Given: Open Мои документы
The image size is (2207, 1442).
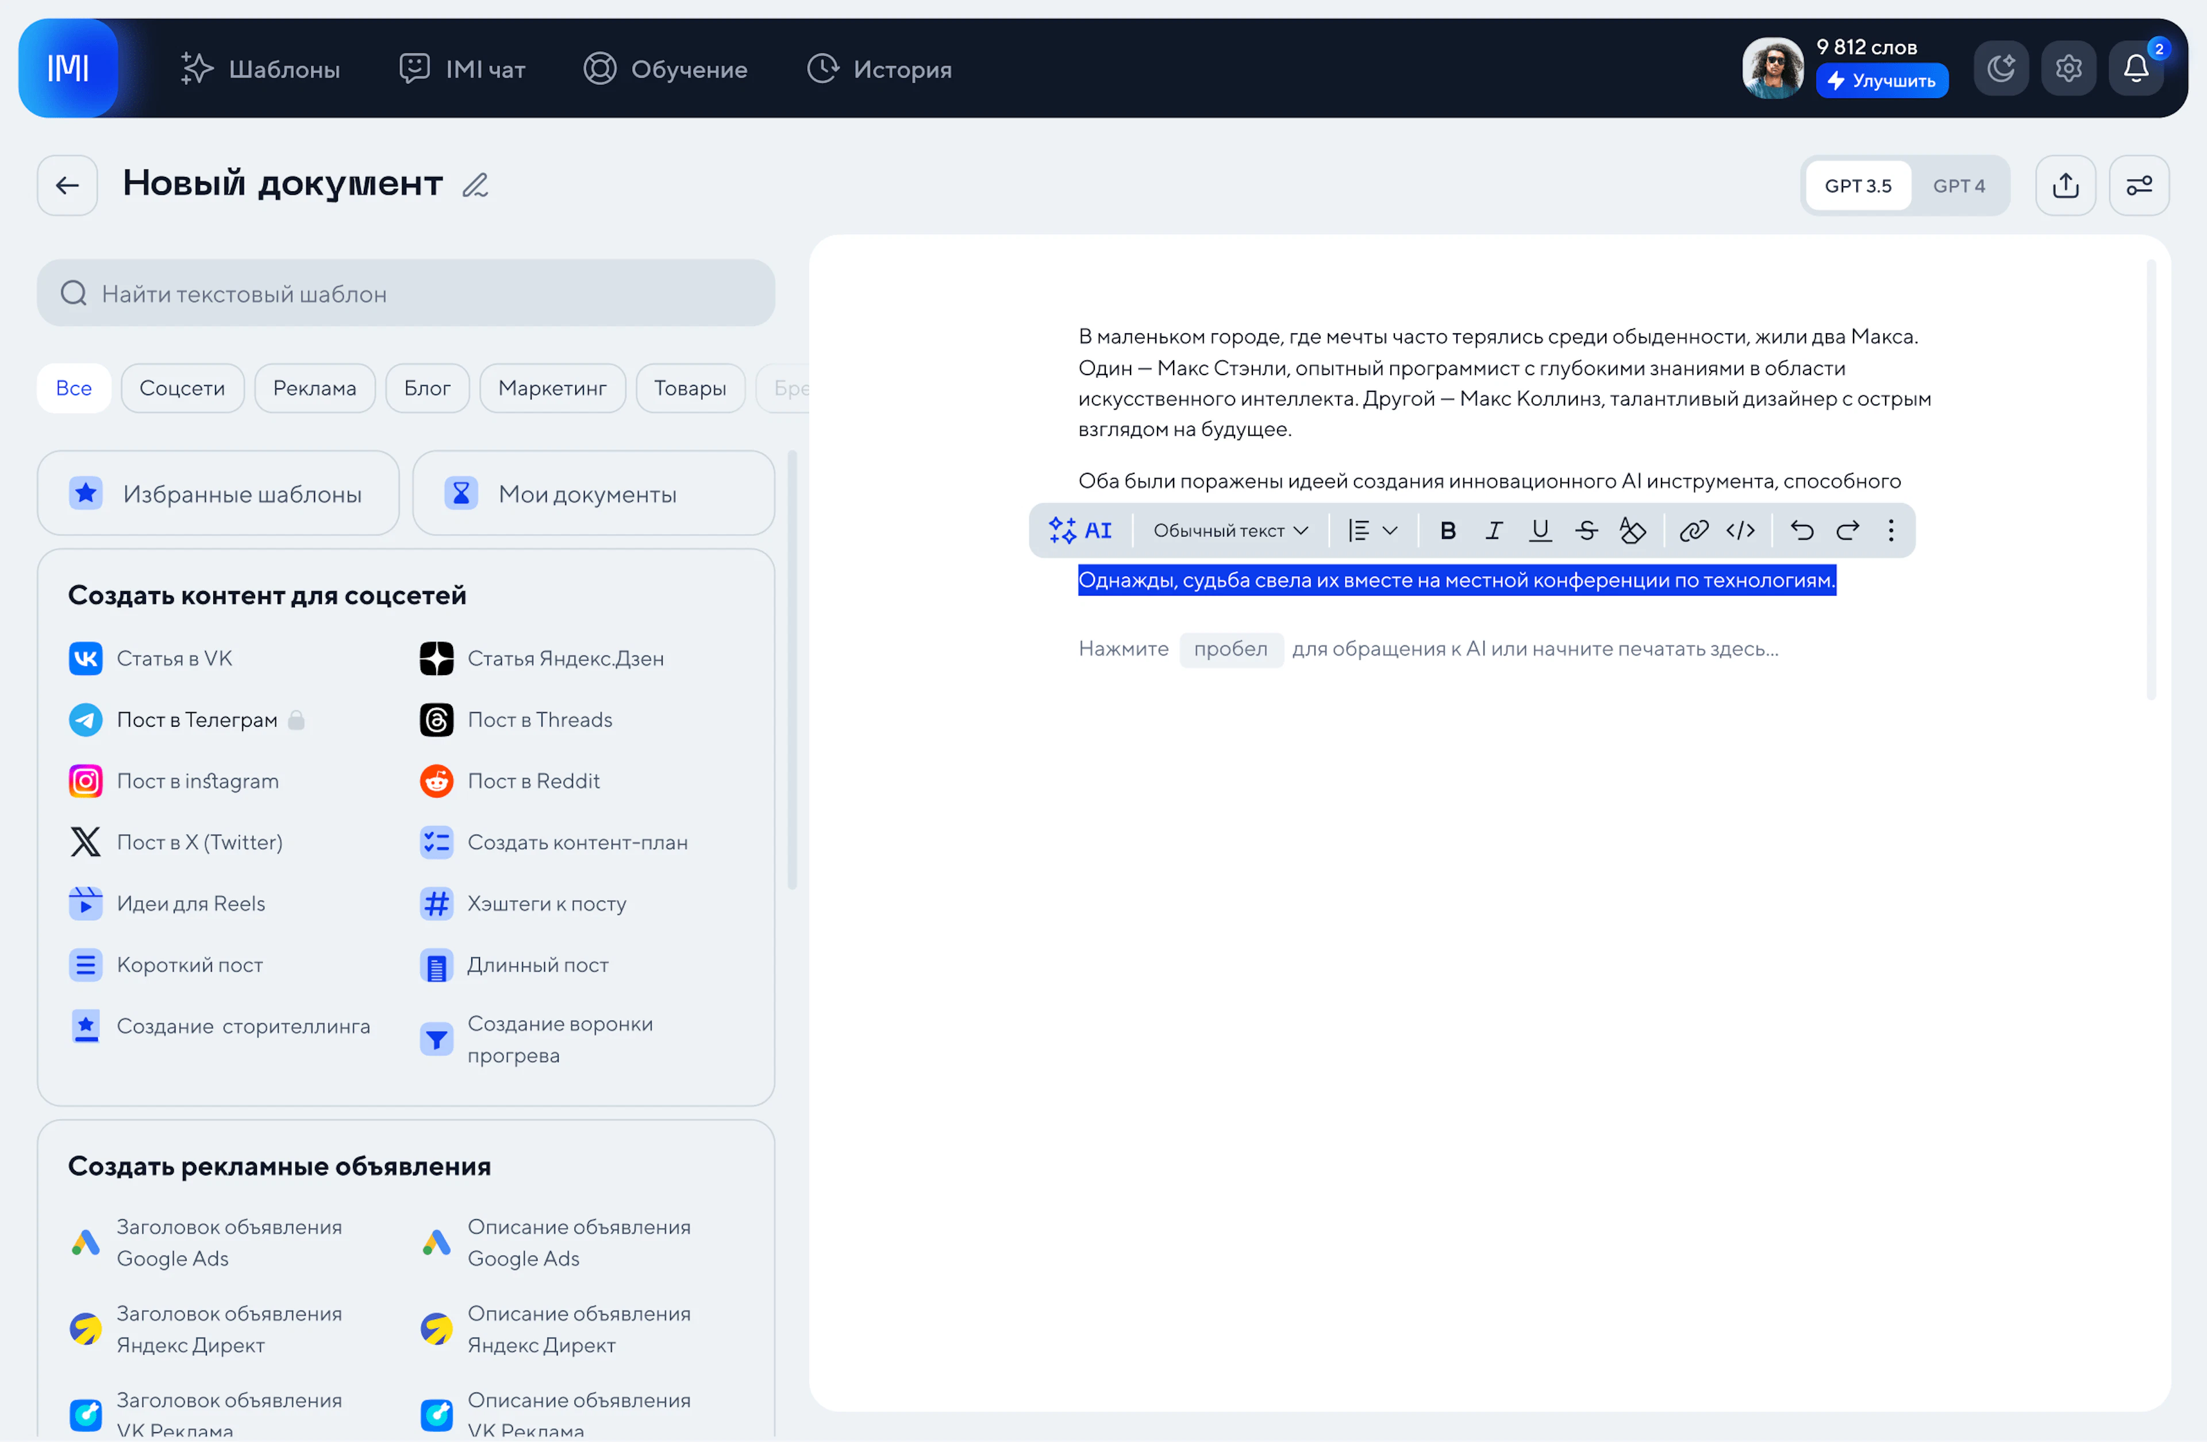Looking at the screenshot, I should pos(594,493).
